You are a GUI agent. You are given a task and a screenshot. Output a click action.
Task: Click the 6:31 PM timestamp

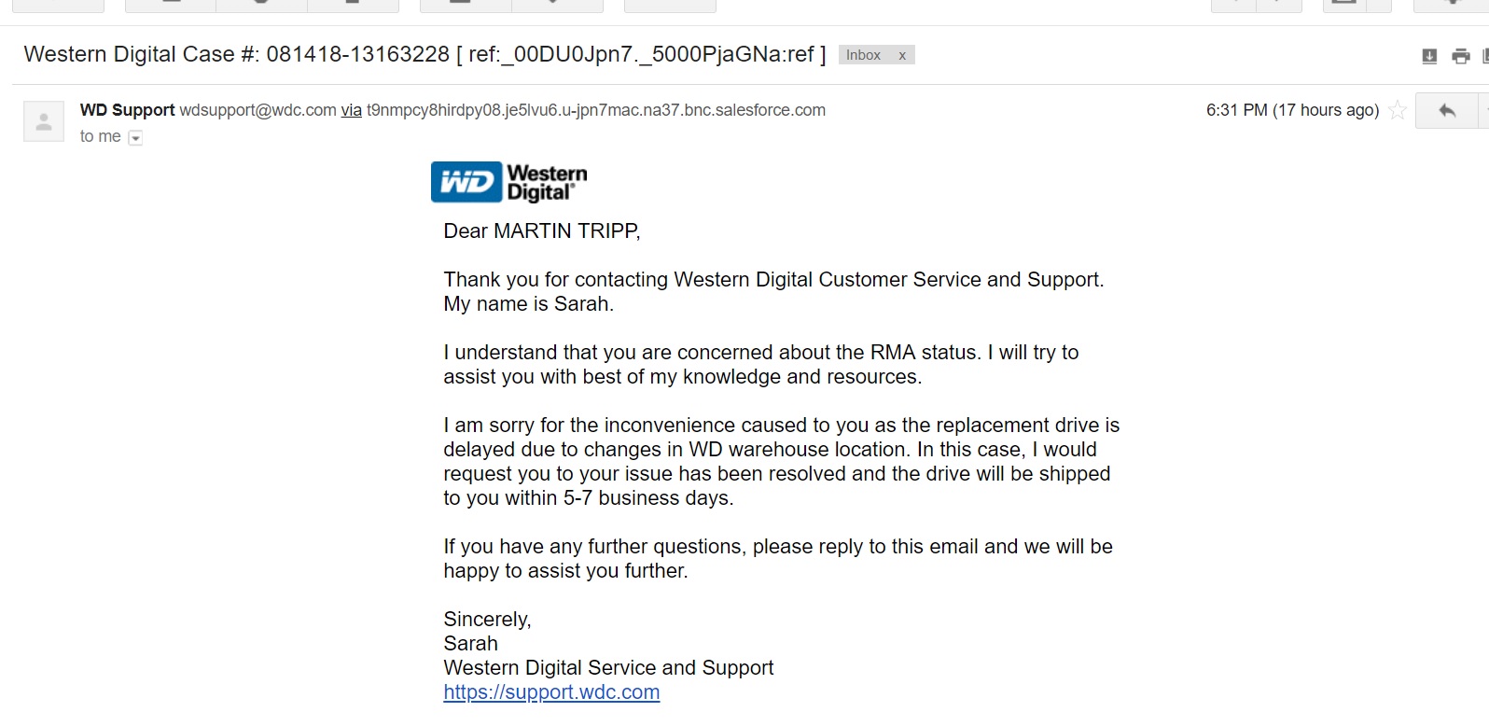(1292, 110)
